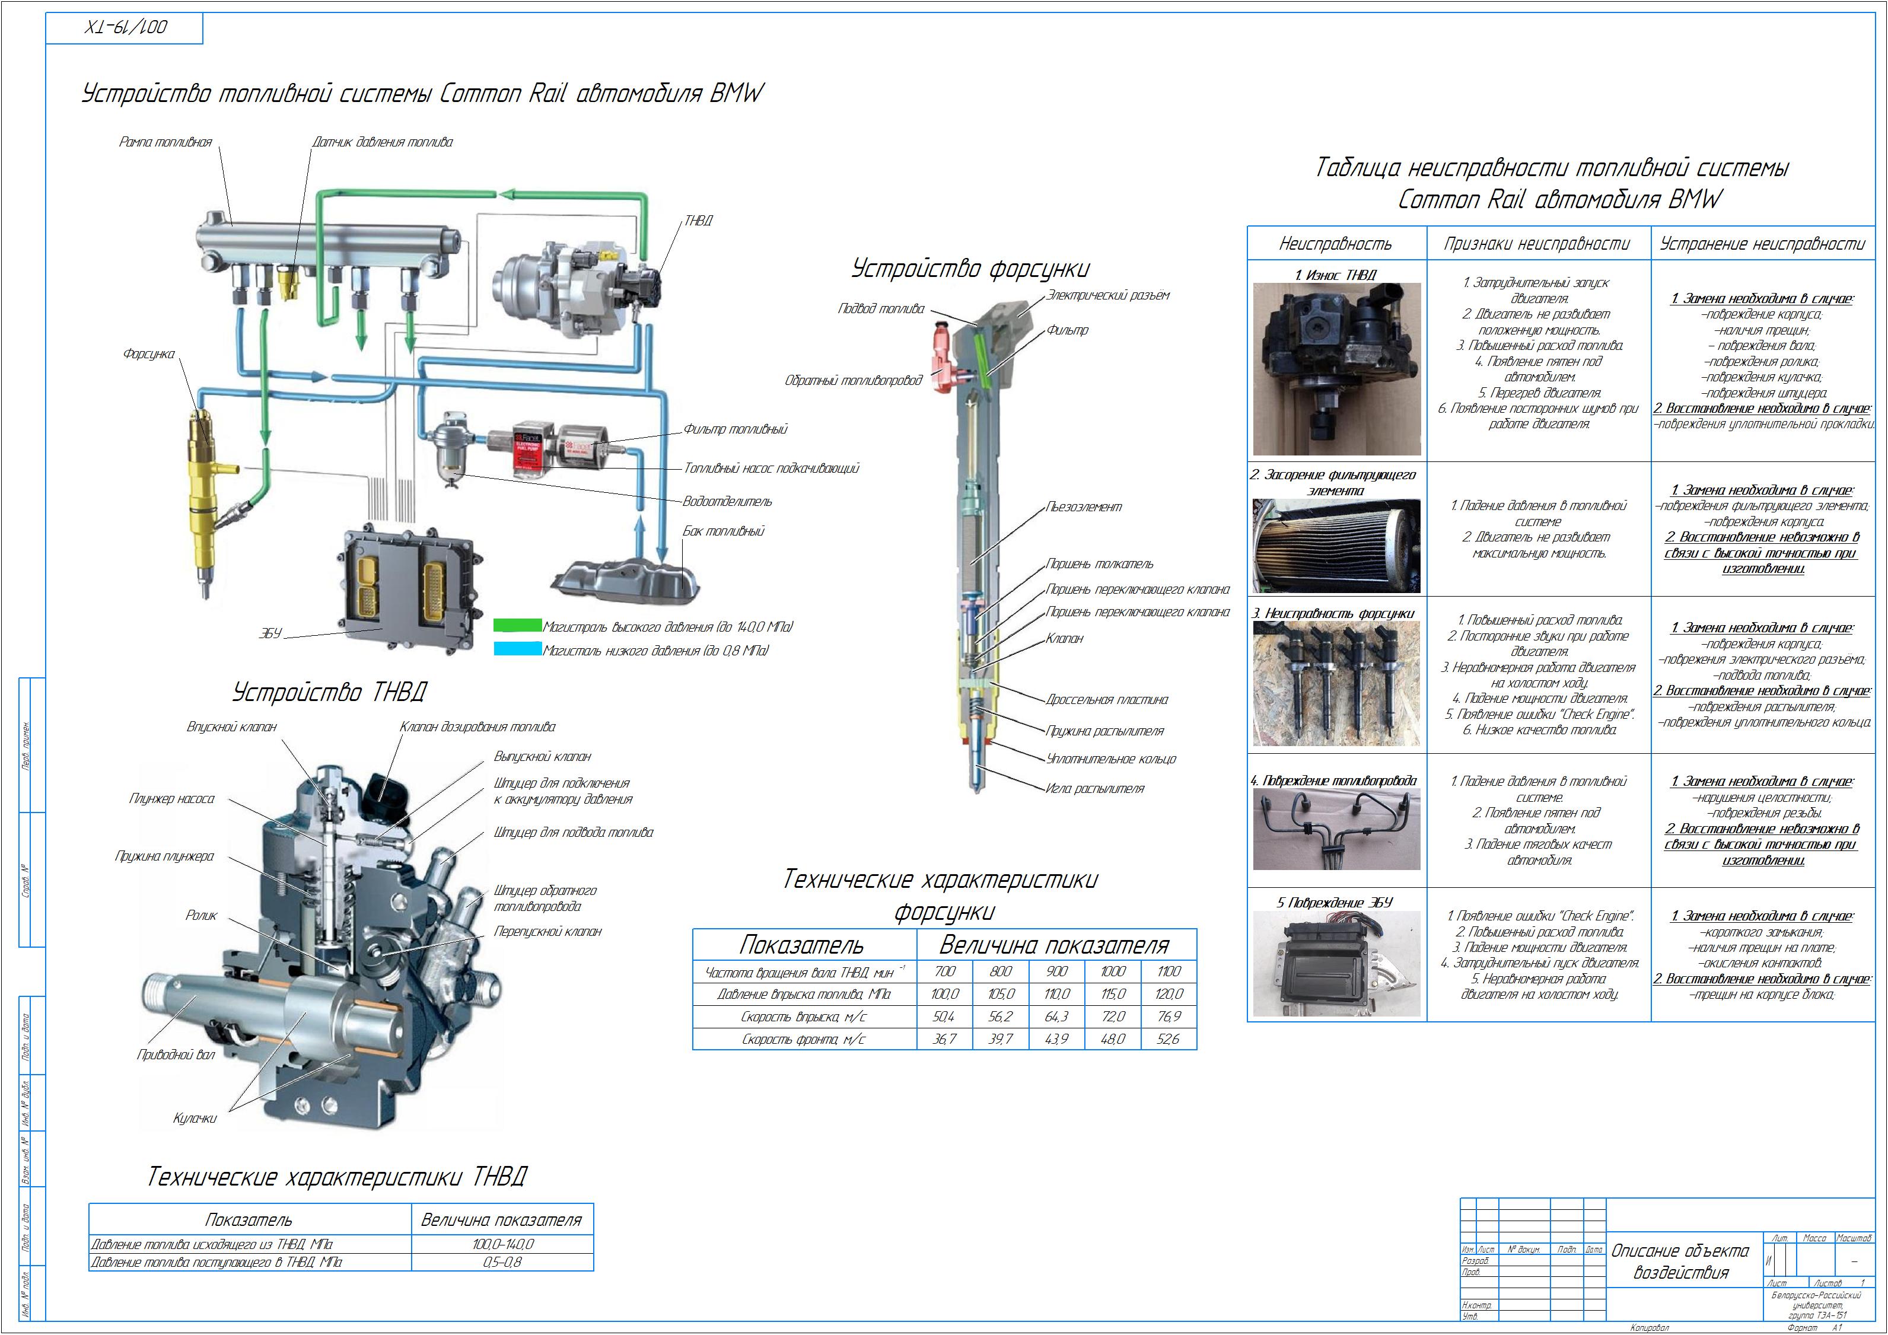The image size is (1888, 1335).
Task: Click the 'Устранение неисправности' column header
Action: coord(1763,243)
